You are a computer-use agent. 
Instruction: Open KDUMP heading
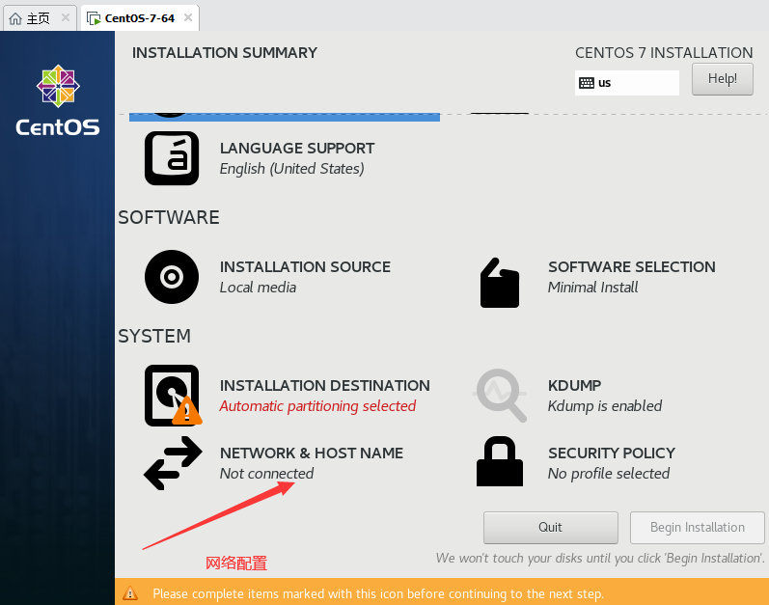[x=574, y=385]
